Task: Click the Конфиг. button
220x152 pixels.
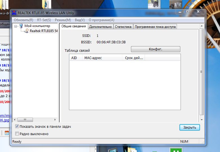Action: (x=155, y=49)
